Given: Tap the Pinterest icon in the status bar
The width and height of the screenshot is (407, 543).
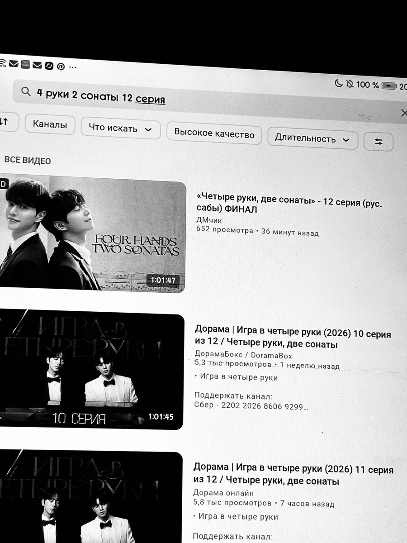Looking at the screenshot, I should click(61, 67).
